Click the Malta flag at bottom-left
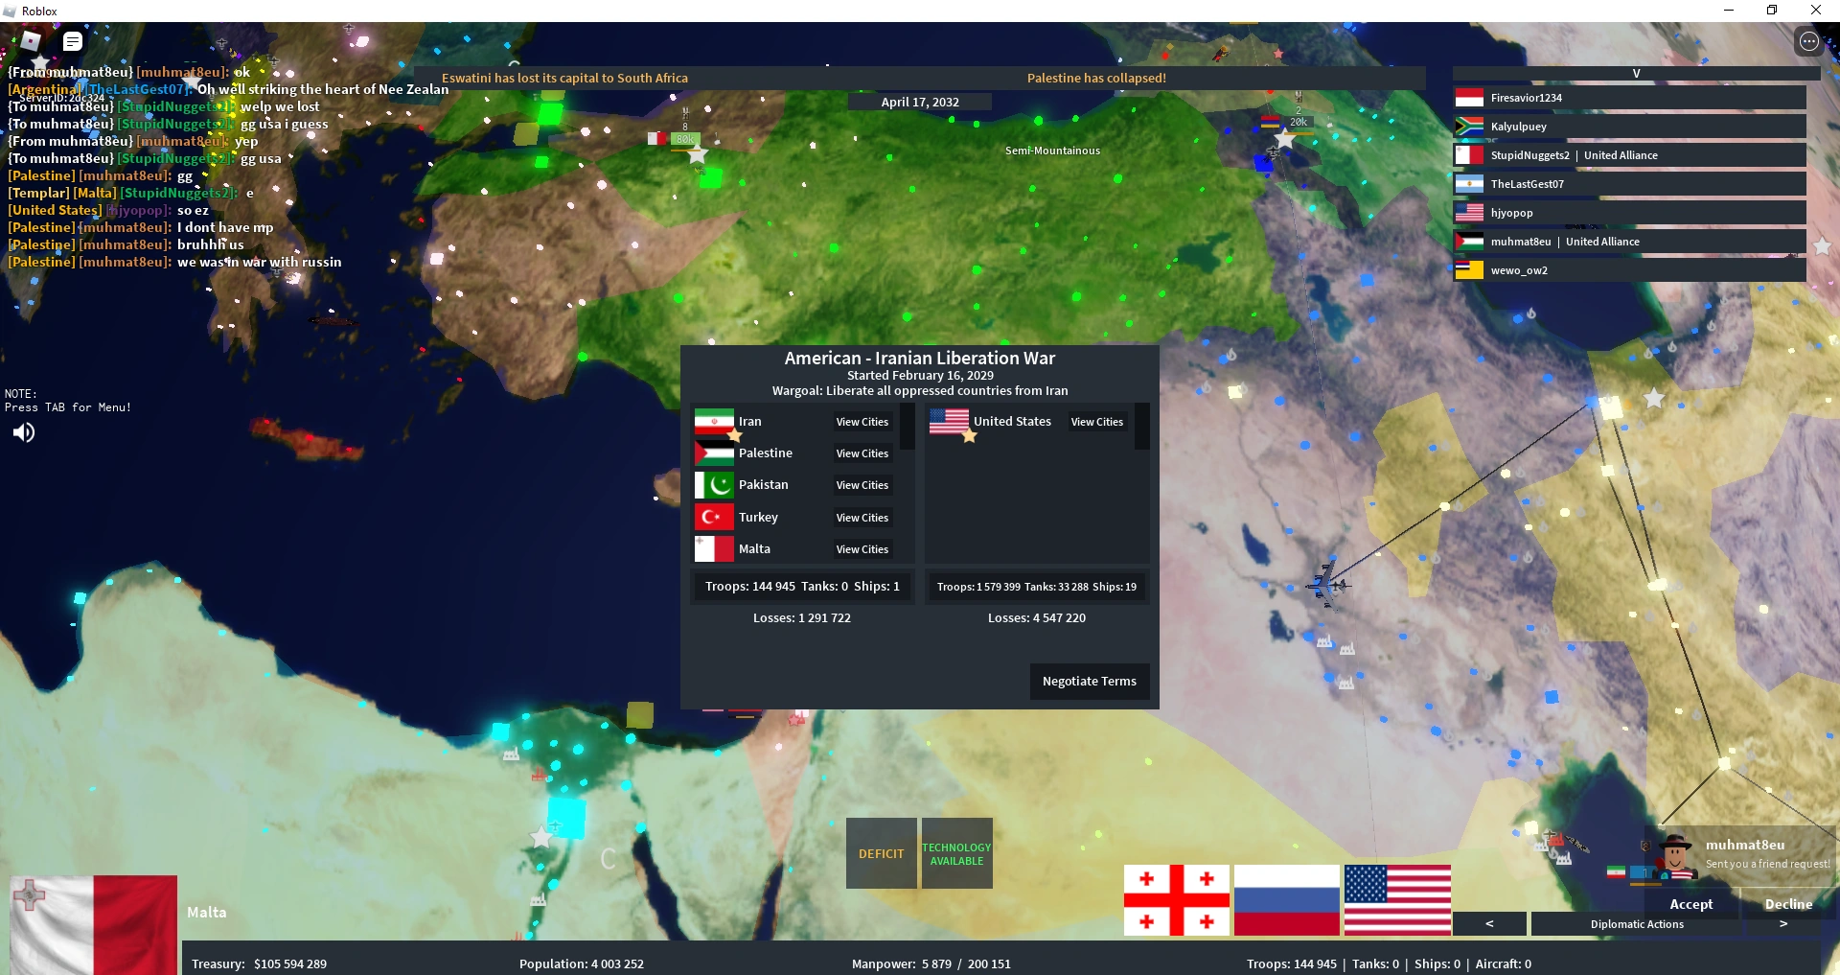 [93, 923]
